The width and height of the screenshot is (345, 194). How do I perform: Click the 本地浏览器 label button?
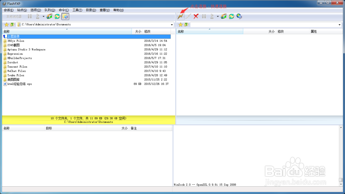tap(14, 17)
